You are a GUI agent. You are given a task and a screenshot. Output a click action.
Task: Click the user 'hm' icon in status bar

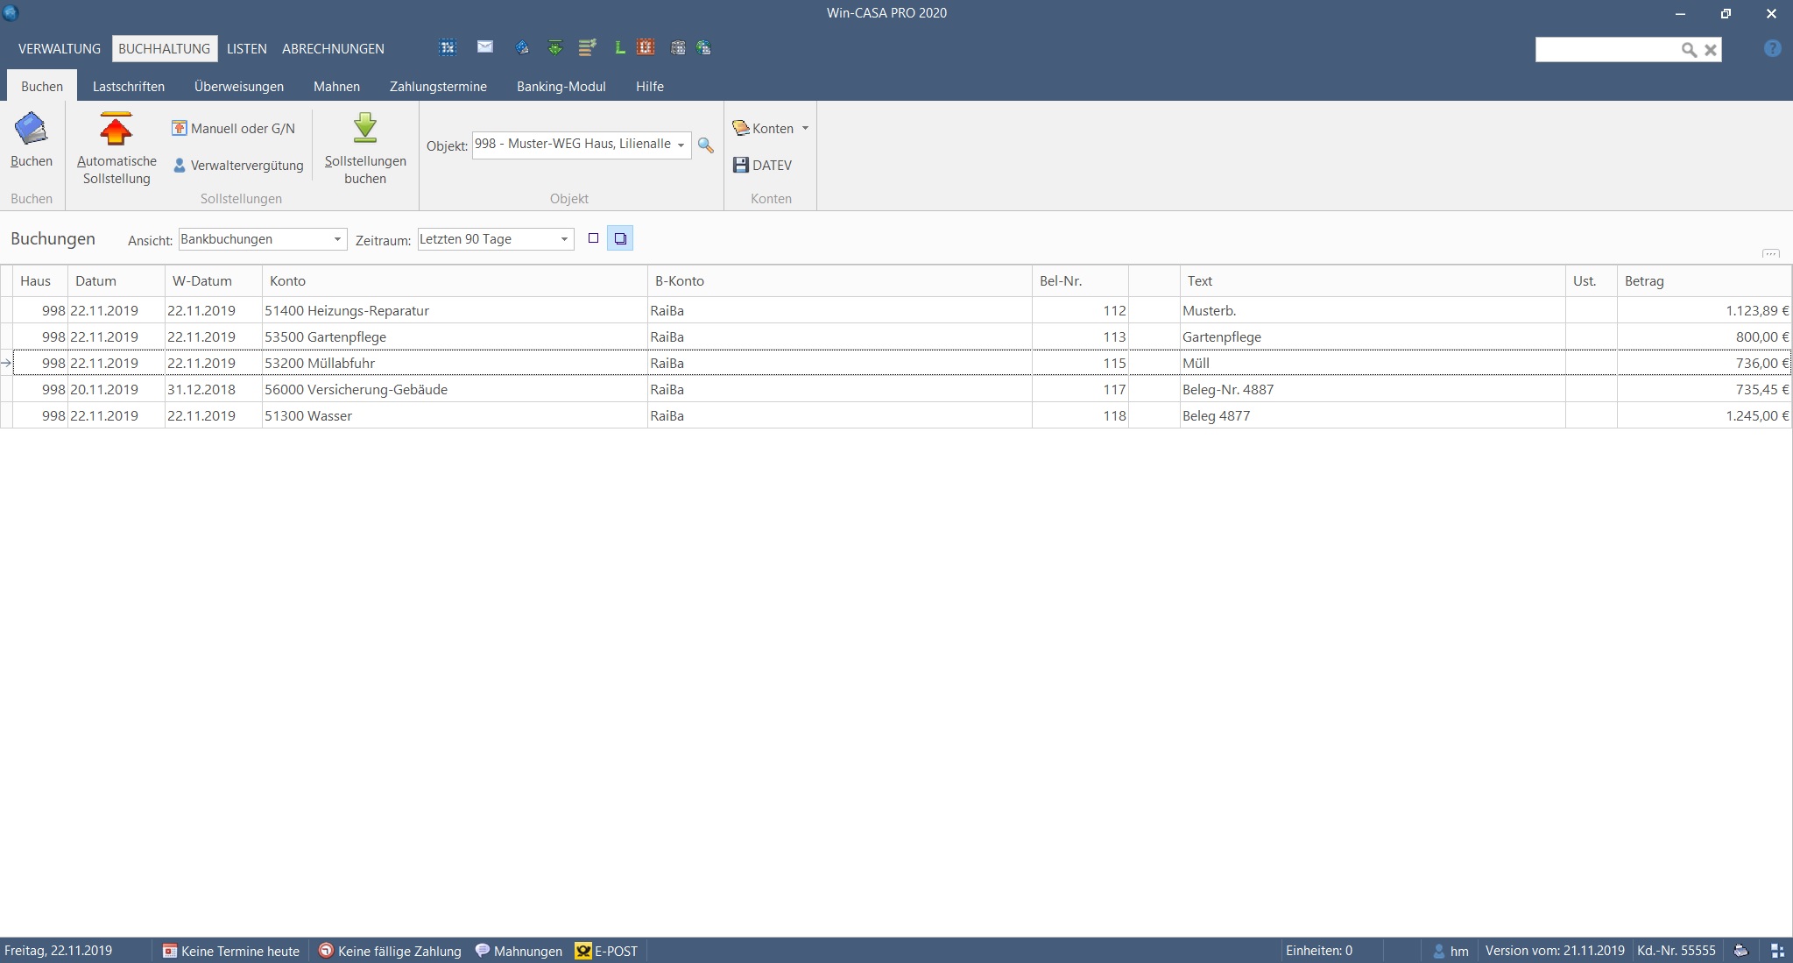click(1438, 951)
